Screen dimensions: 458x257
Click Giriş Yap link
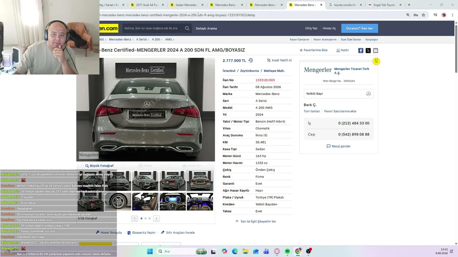coord(311,28)
